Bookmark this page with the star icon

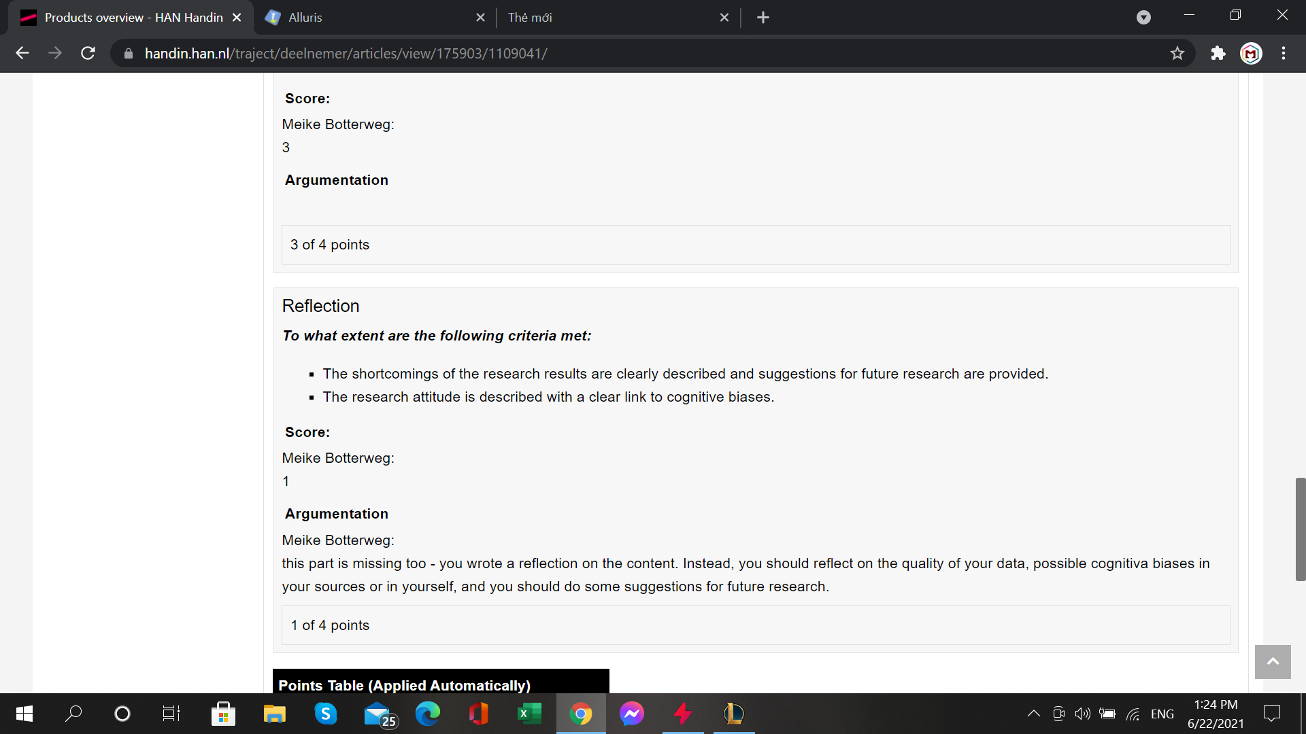(1177, 53)
